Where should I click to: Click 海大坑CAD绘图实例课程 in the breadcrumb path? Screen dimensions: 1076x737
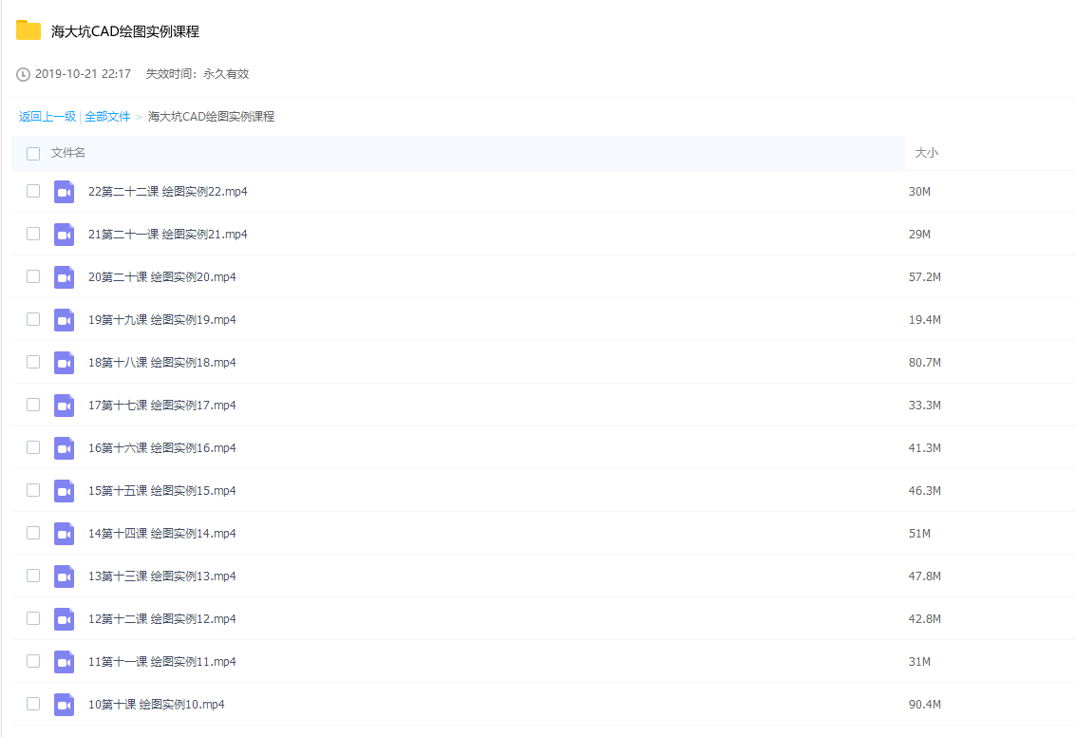(212, 117)
